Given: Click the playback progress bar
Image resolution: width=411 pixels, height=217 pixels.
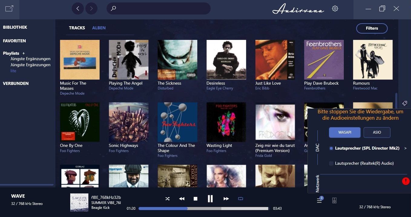Looking at the screenshot, I should coord(203,208).
